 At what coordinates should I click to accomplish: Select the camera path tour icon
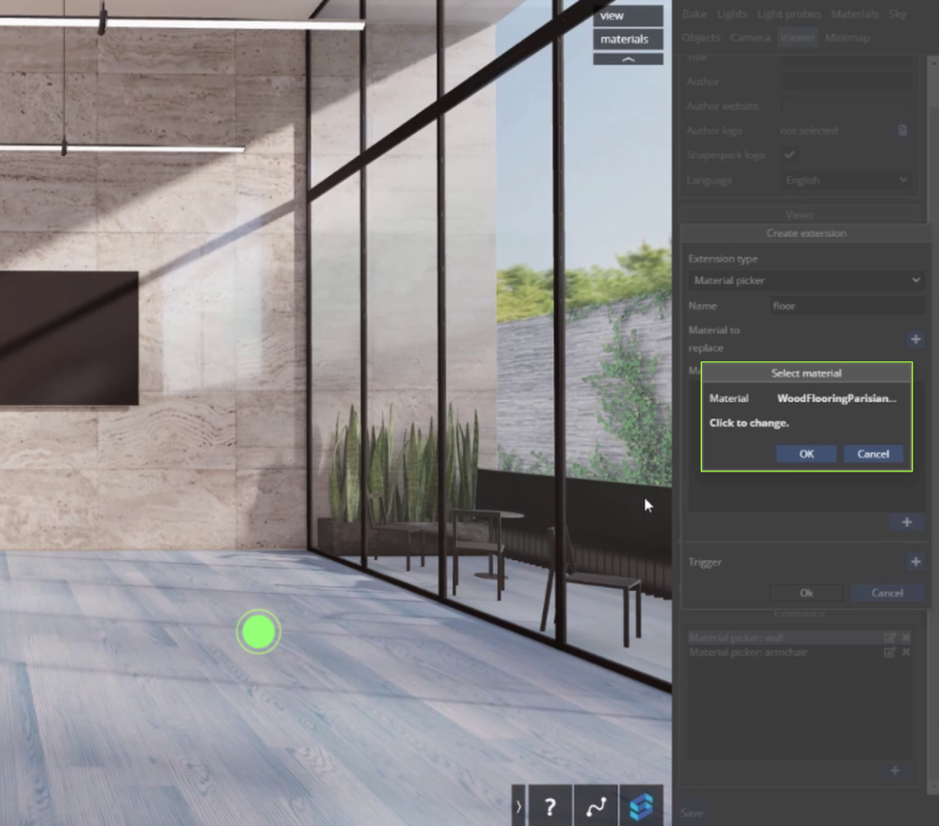(x=596, y=805)
